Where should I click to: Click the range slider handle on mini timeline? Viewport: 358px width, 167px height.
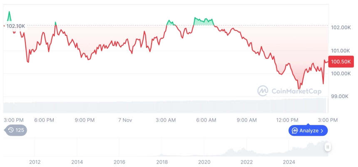click(328, 147)
